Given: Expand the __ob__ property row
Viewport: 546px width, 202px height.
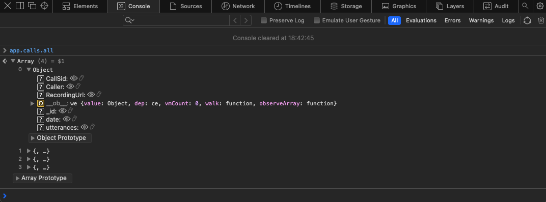Looking at the screenshot, I should [x=33, y=103].
